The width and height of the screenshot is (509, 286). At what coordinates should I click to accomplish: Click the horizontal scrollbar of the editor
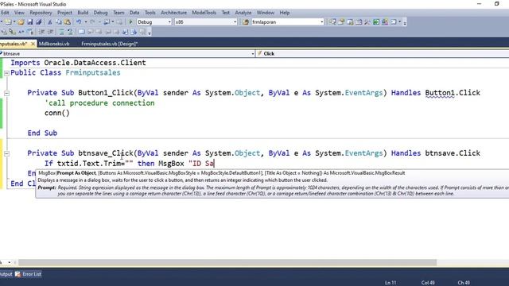(227, 262)
